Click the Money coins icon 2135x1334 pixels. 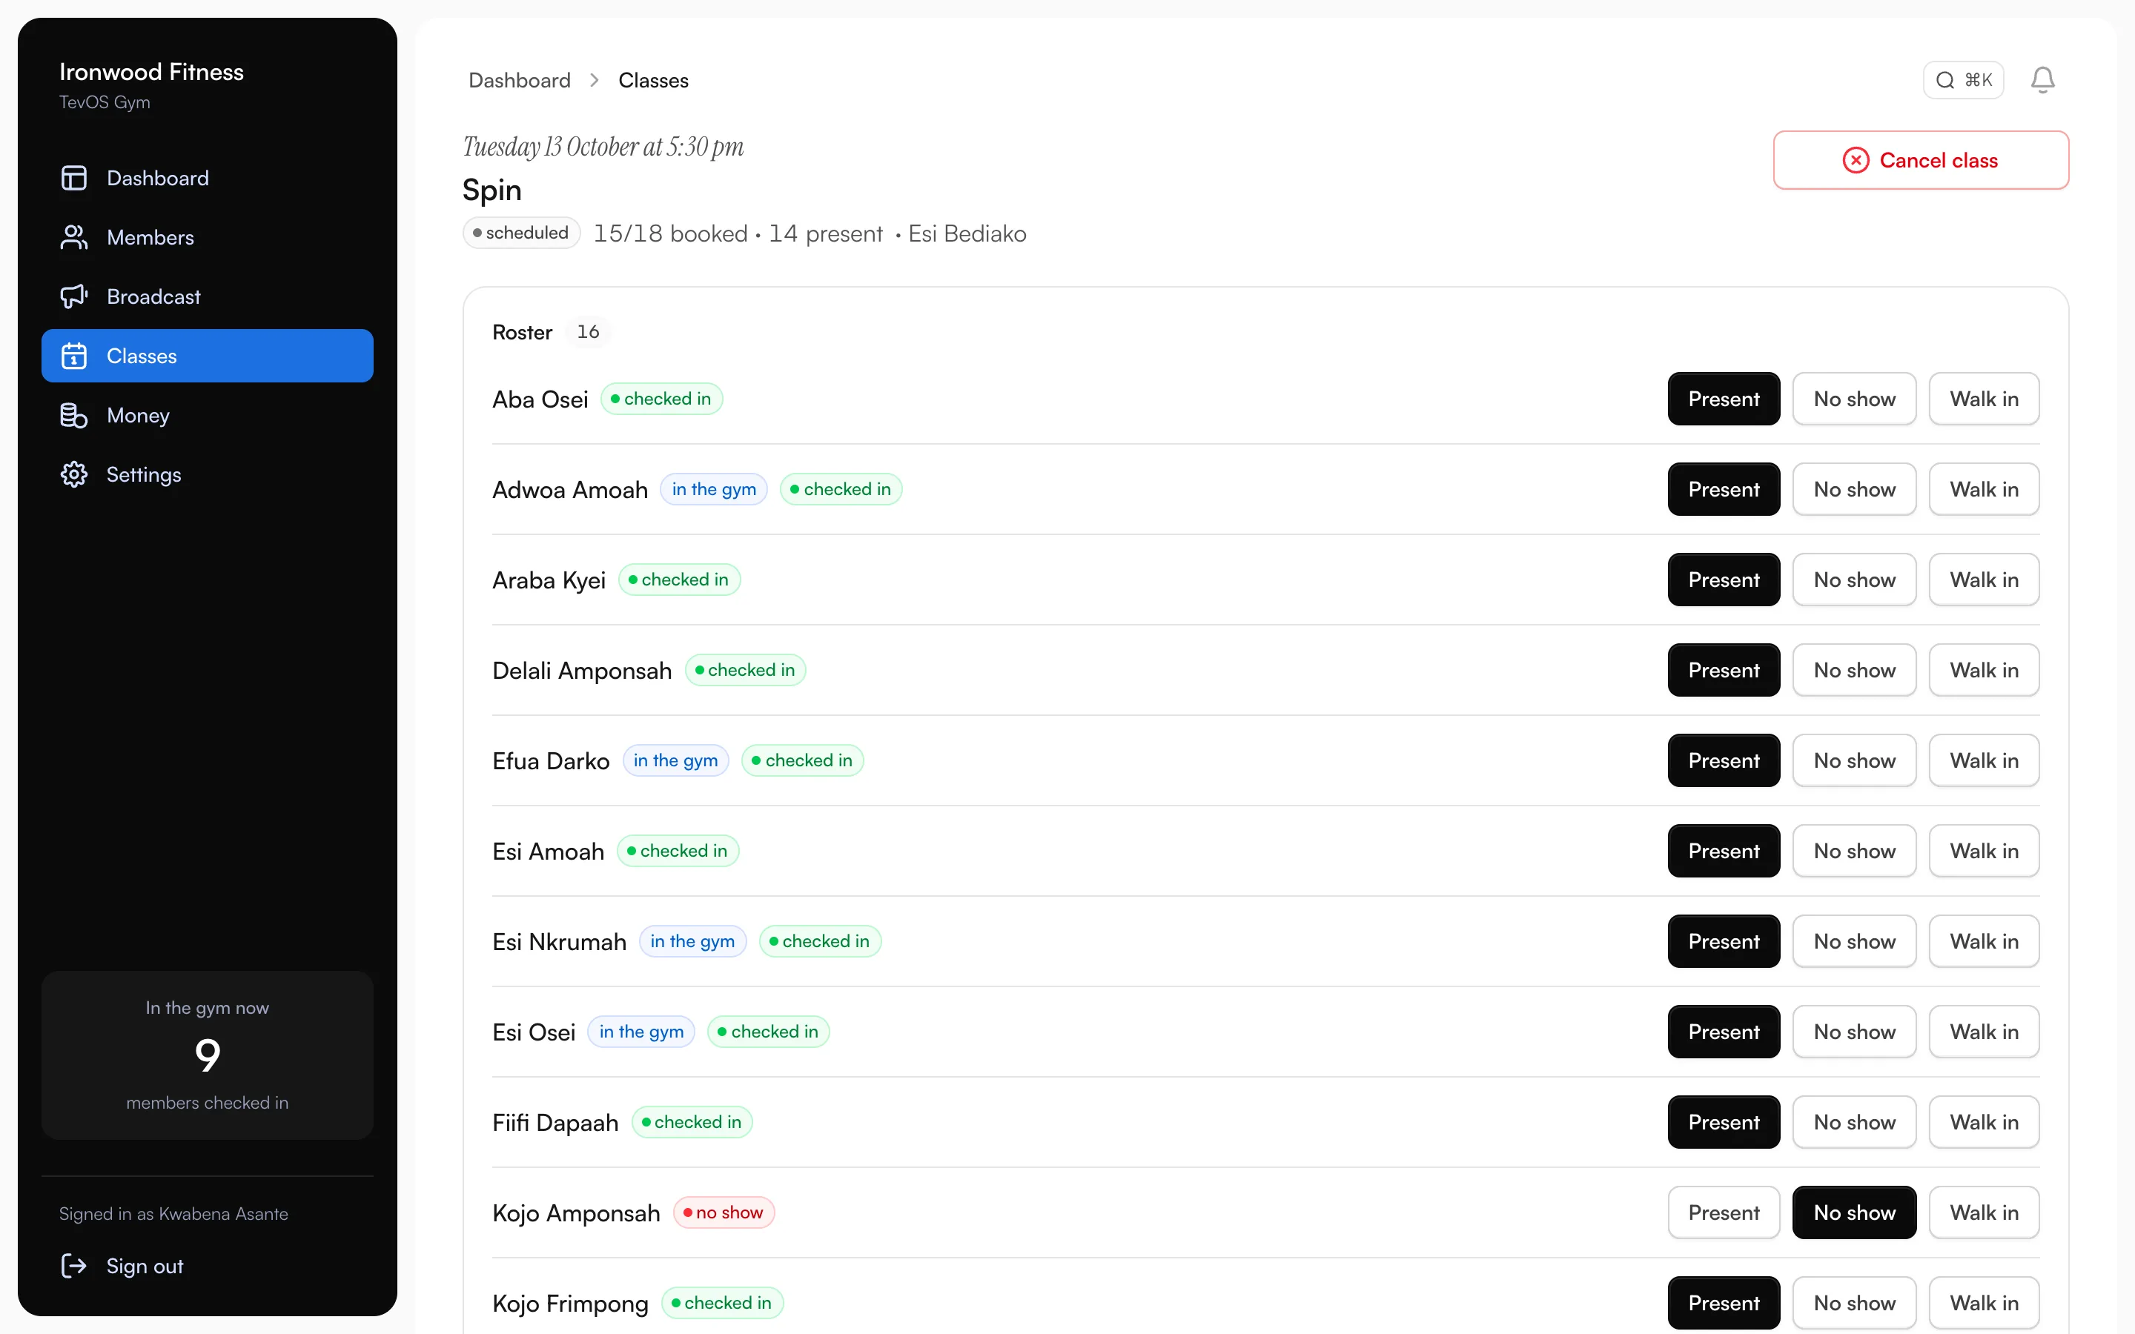pyautogui.click(x=74, y=415)
